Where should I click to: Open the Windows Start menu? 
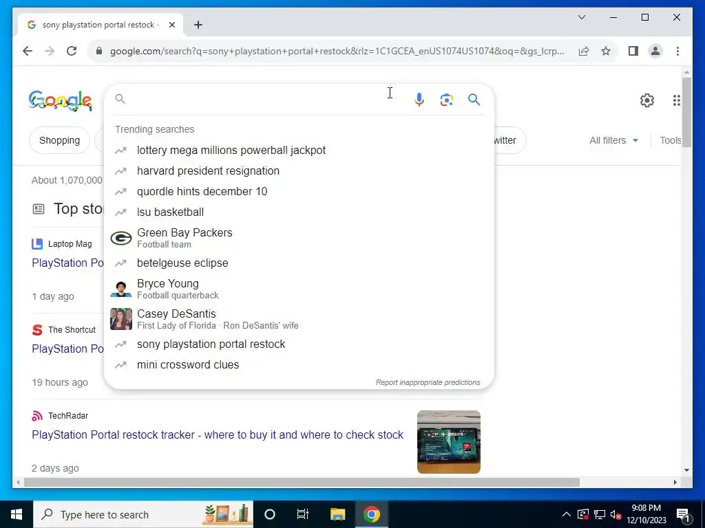[x=17, y=514]
